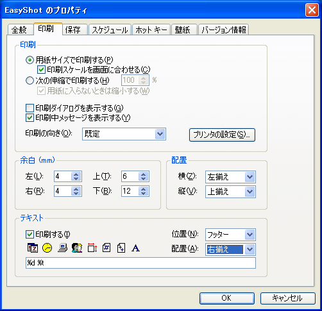Increase 右 margin with up spinner arrow
This screenshot has width=322, height=311.
76,189
